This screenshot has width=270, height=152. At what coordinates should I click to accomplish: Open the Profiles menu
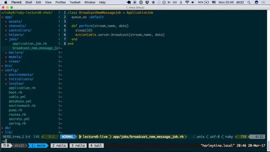pos(60,2)
